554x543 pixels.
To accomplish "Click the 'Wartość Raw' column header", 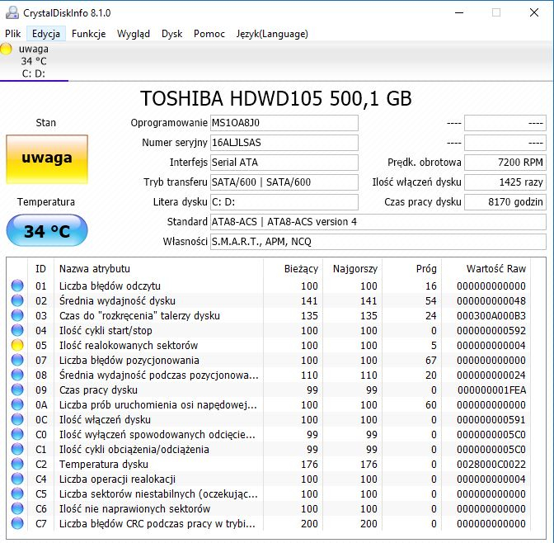I will point(486,269).
